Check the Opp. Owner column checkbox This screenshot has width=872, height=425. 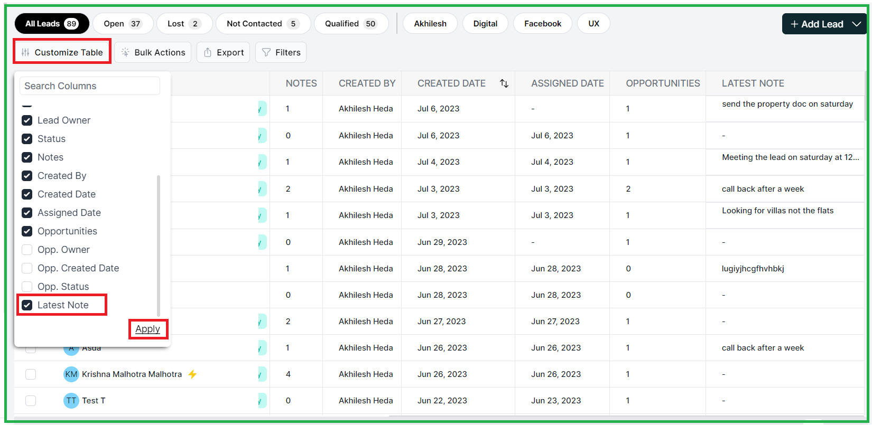pos(27,250)
